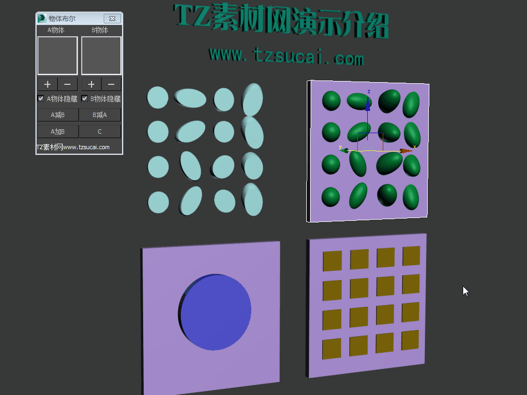Click the 3ds Max icon in dialog title
Viewport: 527px width, 395px height.
pos(42,18)
